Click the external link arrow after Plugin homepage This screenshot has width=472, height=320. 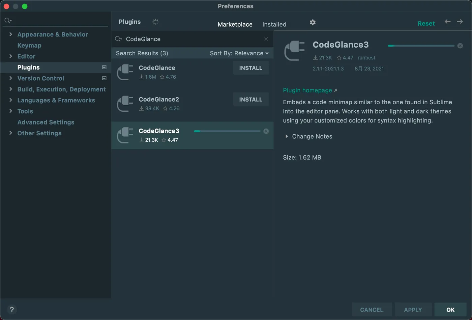pos(335,90)
